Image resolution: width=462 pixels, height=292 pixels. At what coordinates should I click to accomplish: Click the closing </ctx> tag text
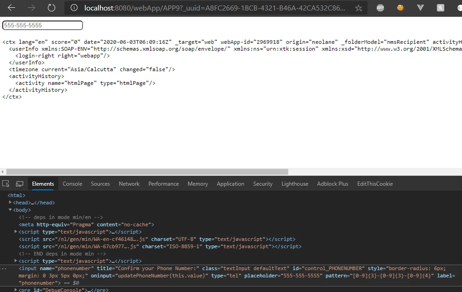[x=12, y=97]
